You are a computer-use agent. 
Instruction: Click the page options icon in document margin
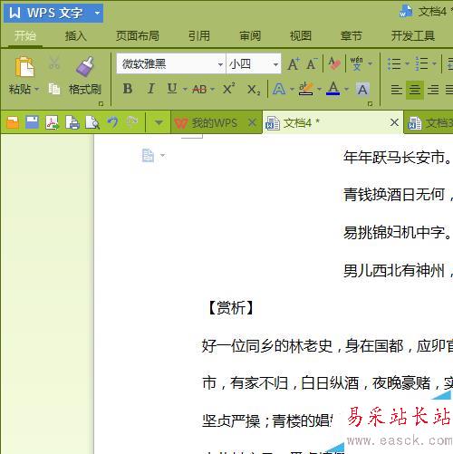(148, 155)
